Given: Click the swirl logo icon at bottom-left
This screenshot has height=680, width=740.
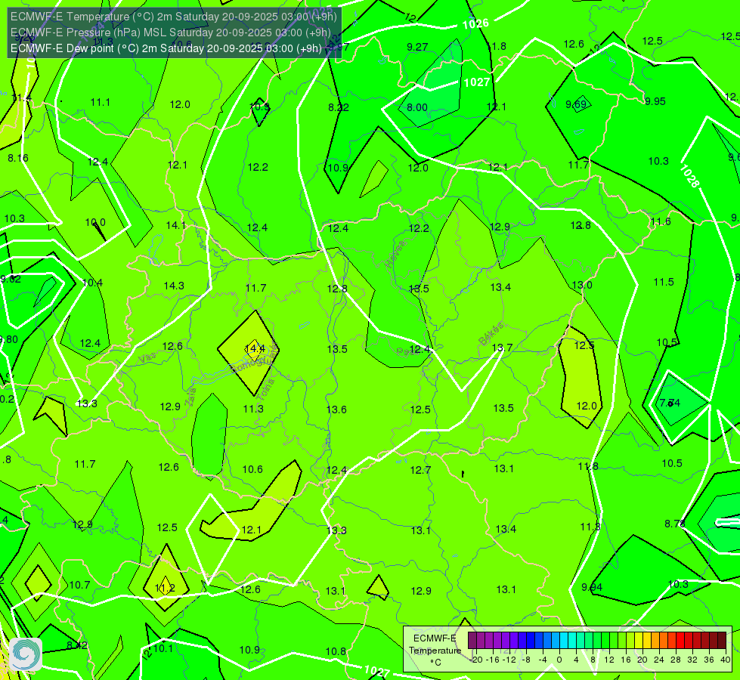Looking at the screenshot, I should [26, 654].
